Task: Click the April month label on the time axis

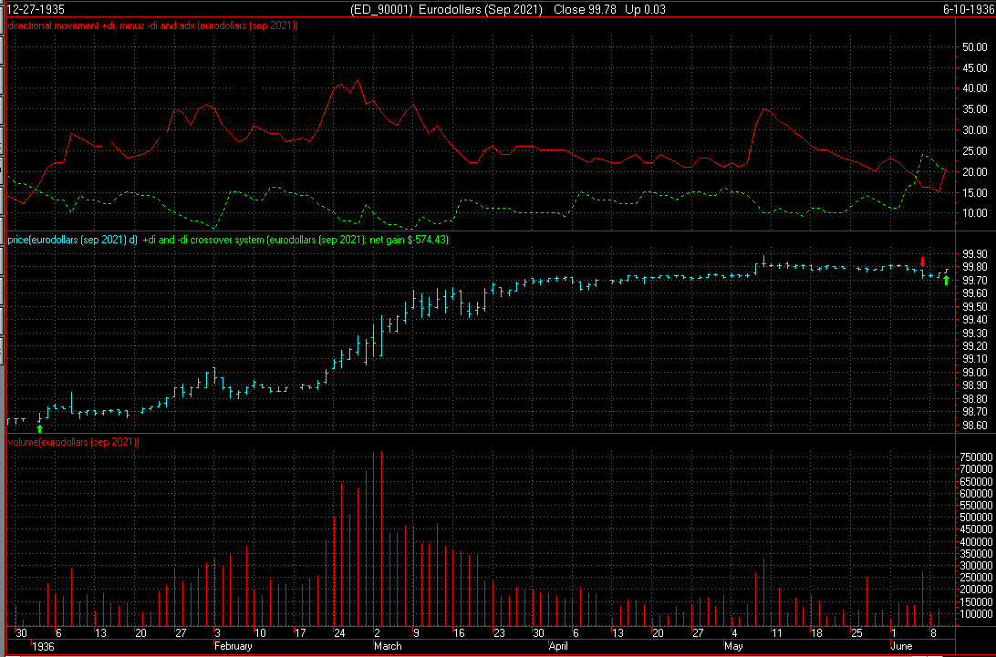Action: coord(557,646)
